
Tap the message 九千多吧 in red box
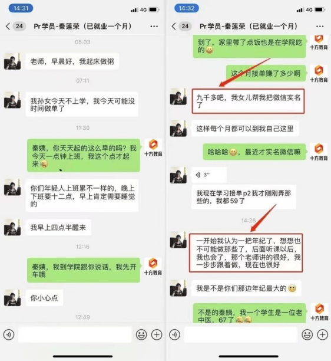click(249, 101)
